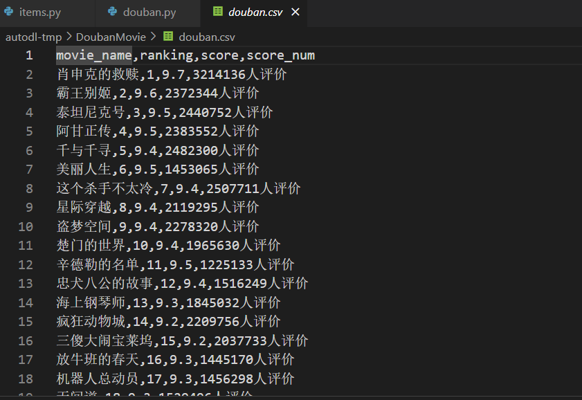Place cursor on the 这个杀手不太冷 row
The image size is (582, 400).
[x=178, y=188]
